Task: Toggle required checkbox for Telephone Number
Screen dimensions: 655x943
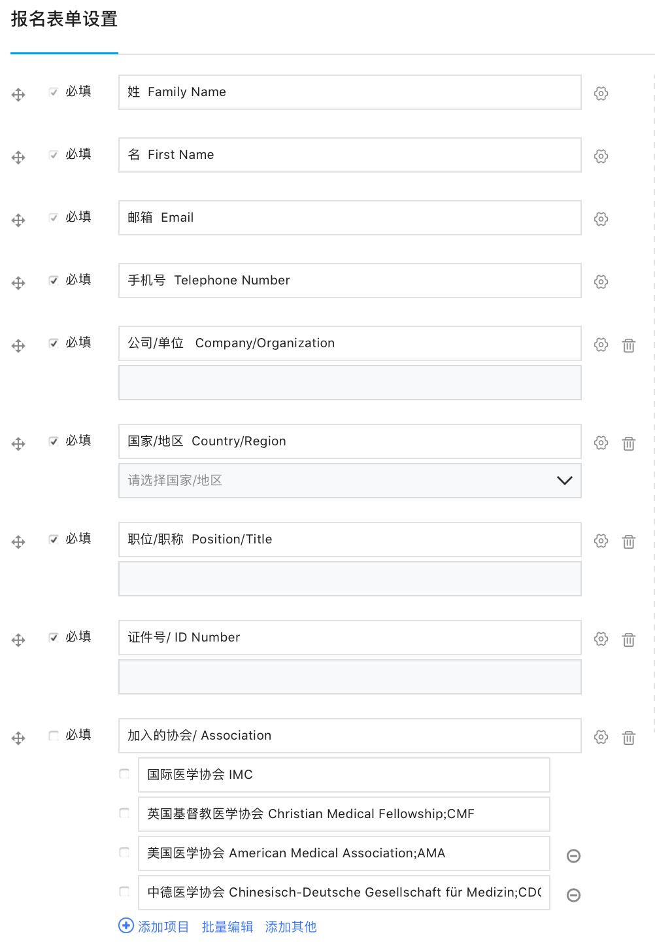Action: (x=54, y=281)
